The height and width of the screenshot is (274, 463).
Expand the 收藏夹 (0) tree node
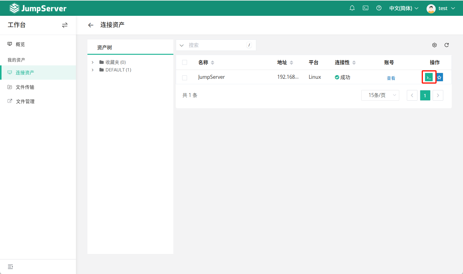coord(93,62)
